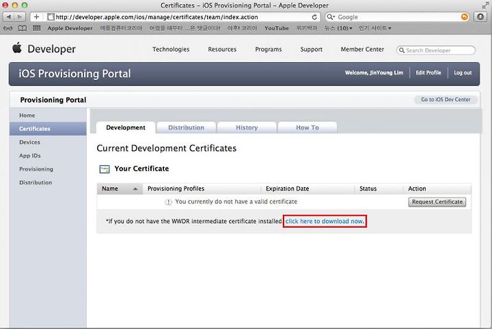Open the History tab
The width and height of the screenshot is (492, 329).
pos(247,128)
